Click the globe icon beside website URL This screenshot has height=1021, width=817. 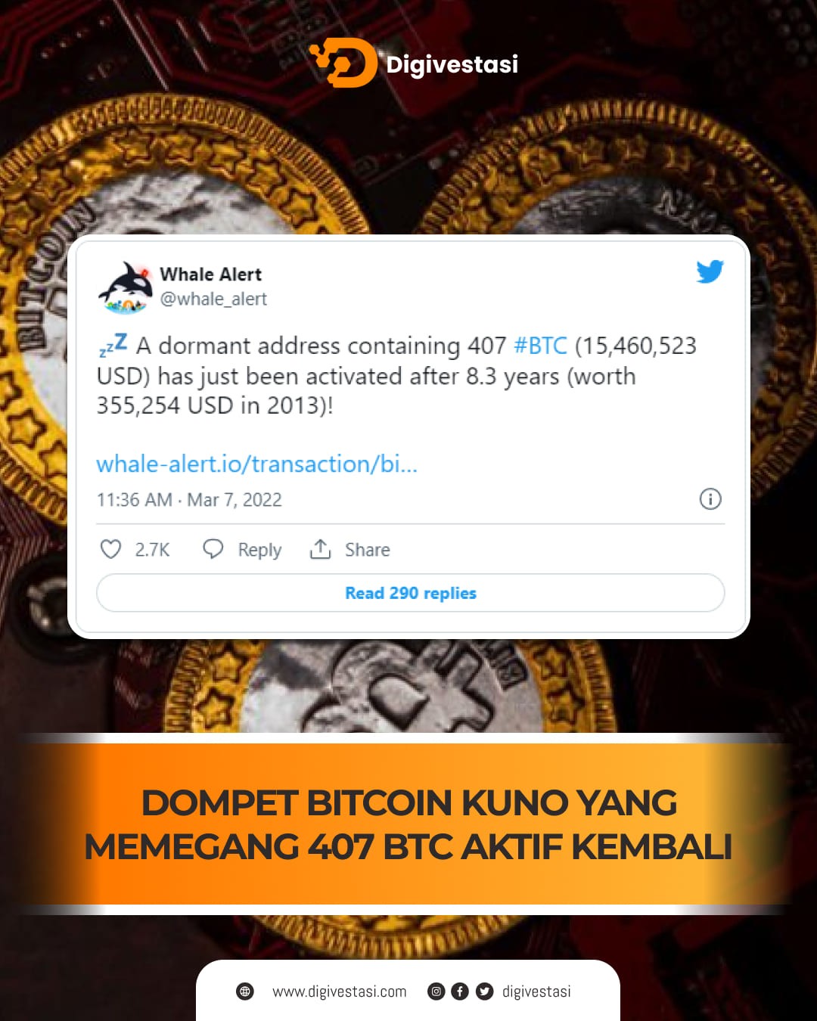(x=245, y=992)
